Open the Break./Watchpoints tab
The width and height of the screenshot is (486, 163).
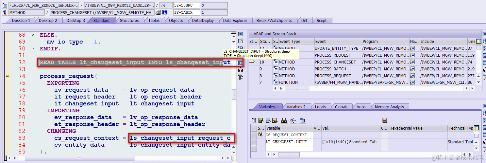[274, 20]
